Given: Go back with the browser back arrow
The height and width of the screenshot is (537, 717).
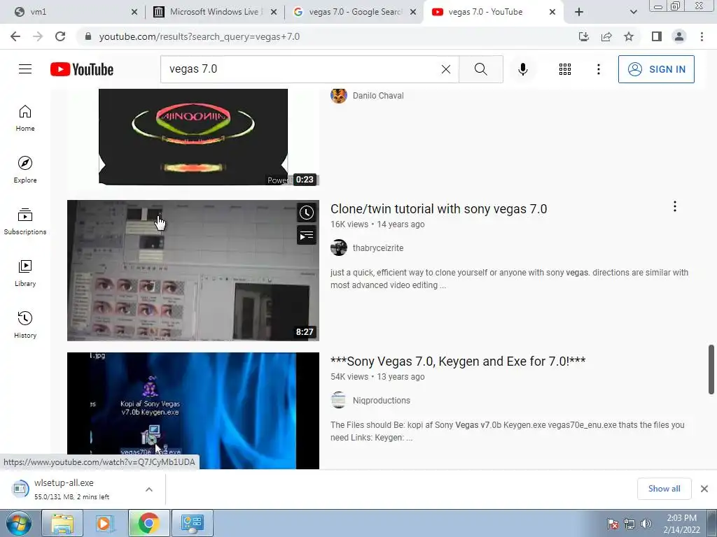Looking at the screenshot, I should coord(15,36).
